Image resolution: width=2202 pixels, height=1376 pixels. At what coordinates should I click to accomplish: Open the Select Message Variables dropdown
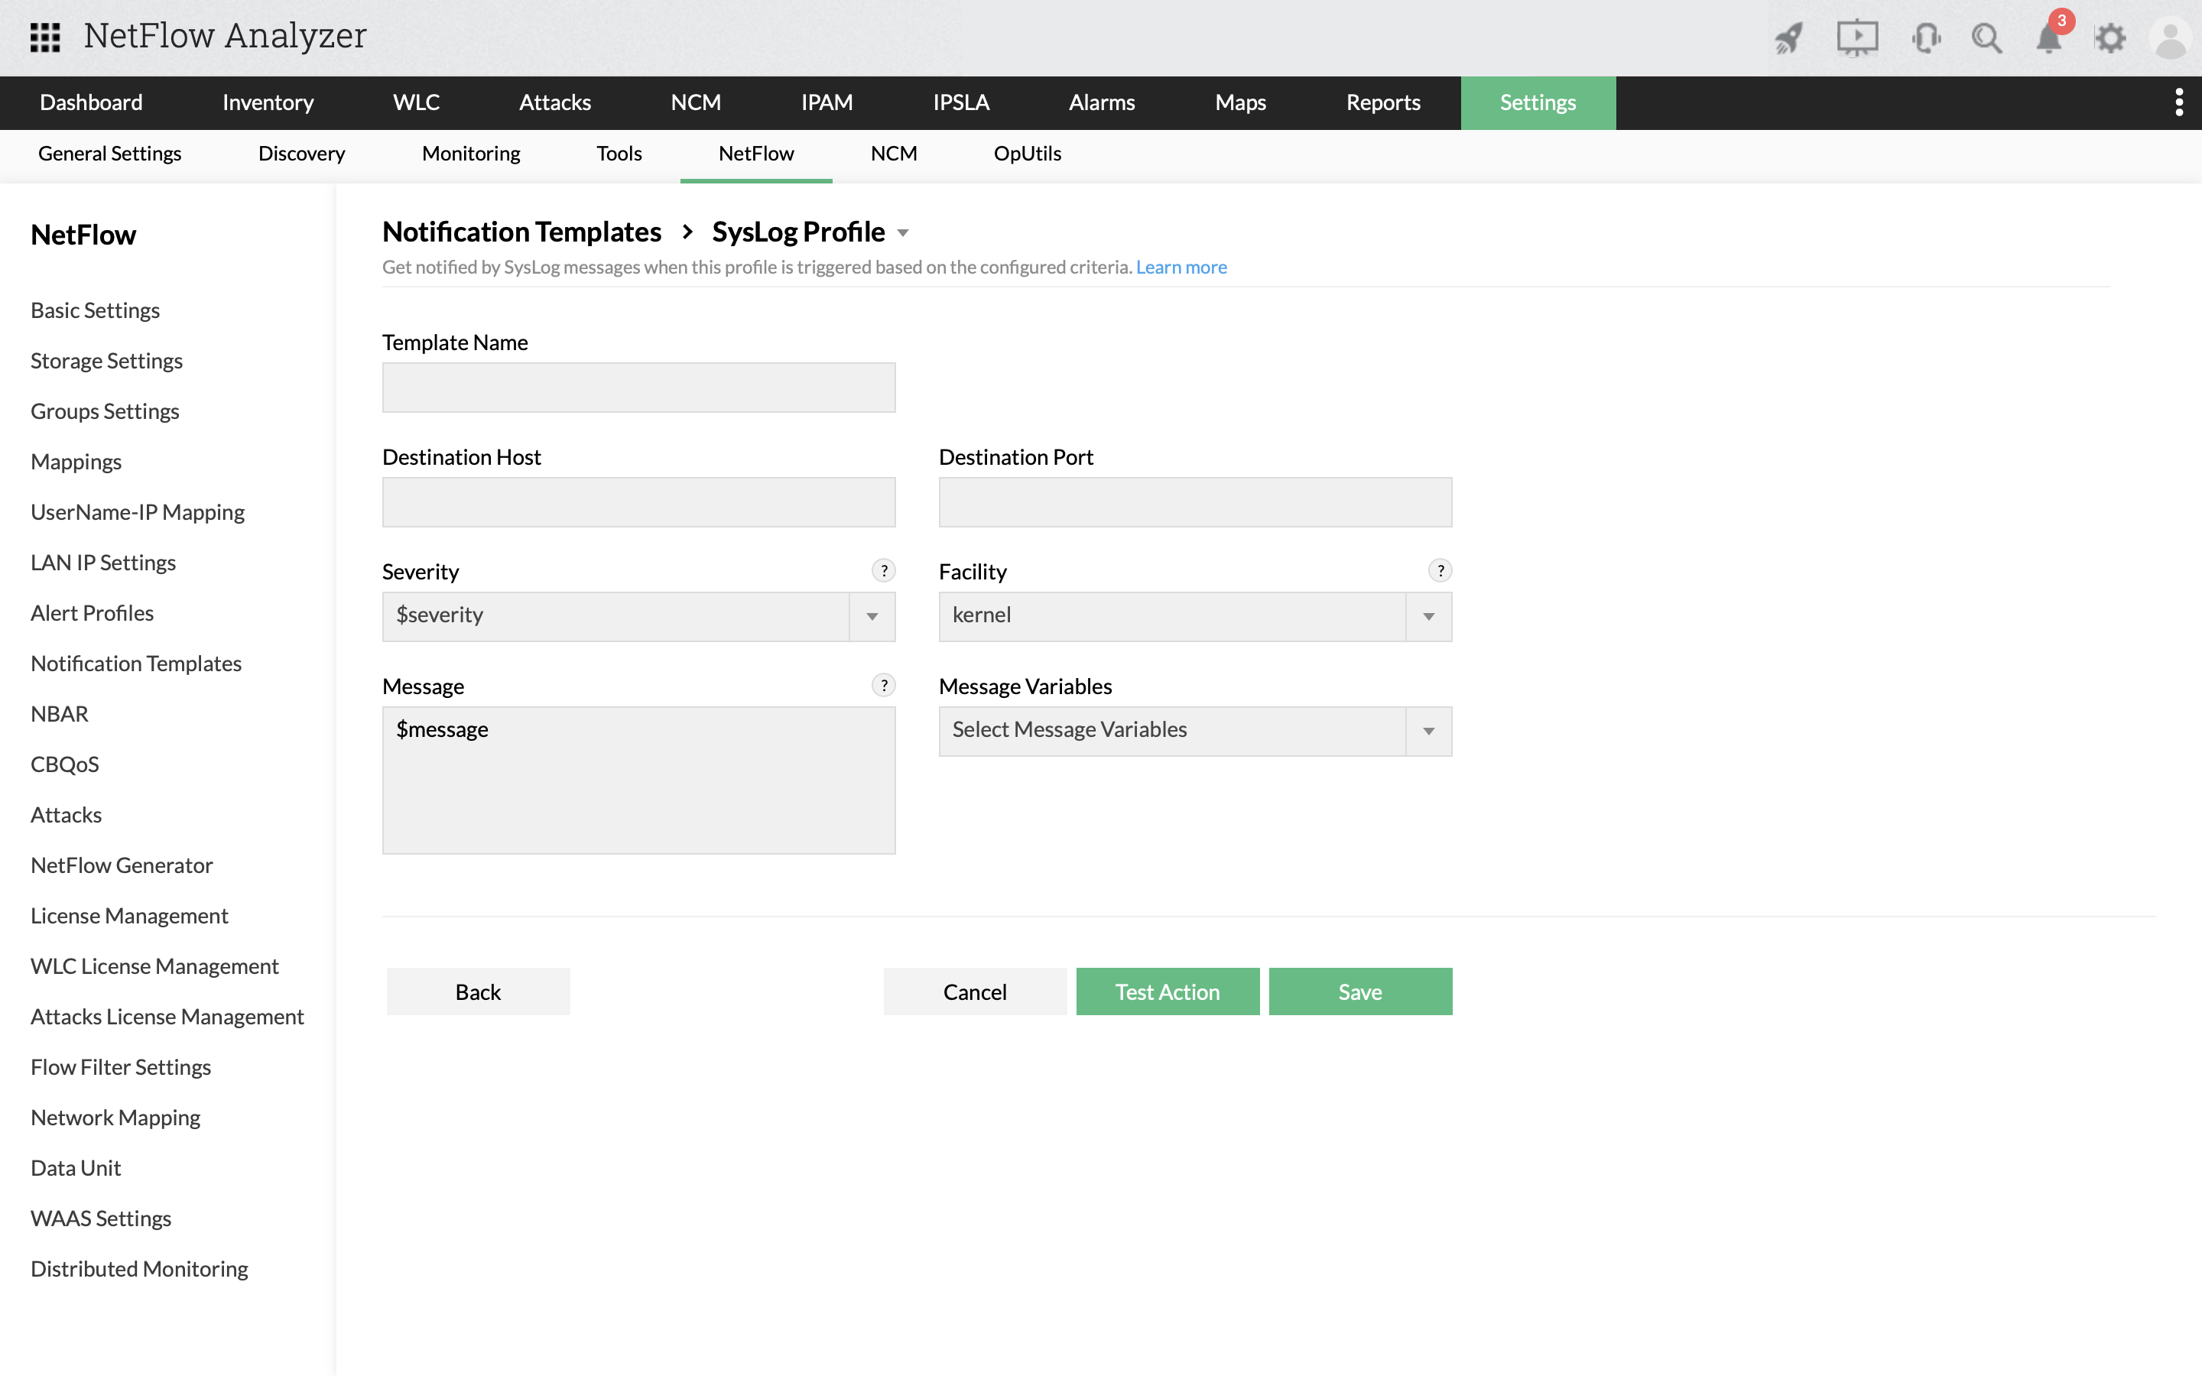tap(1428, 731)
